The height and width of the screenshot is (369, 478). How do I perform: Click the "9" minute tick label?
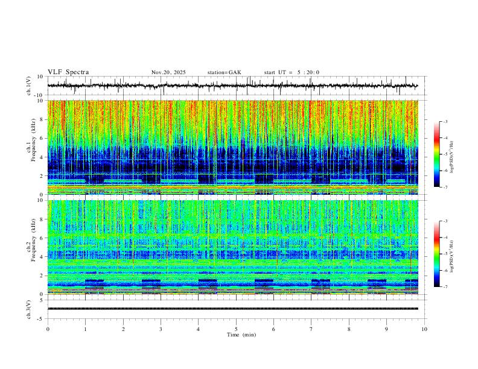(386, 329)
